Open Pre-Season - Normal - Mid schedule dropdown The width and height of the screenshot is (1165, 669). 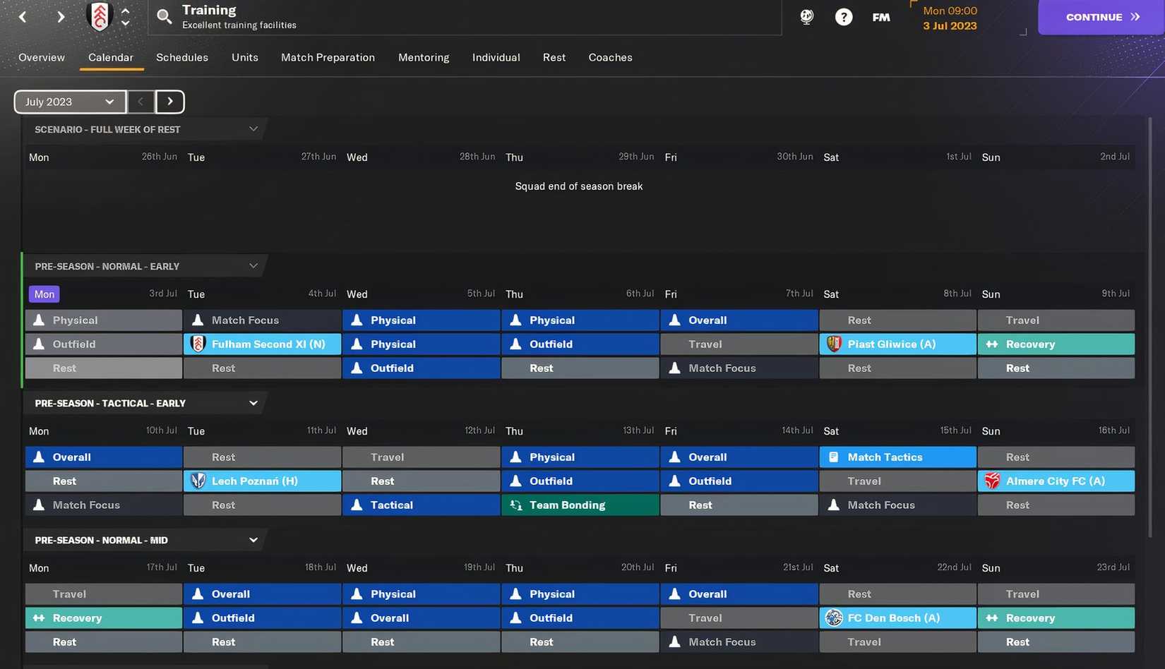pos(253,540)
